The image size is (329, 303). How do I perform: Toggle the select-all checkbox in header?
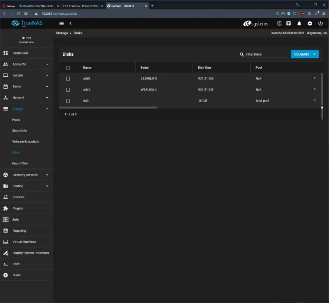(68, 68)
